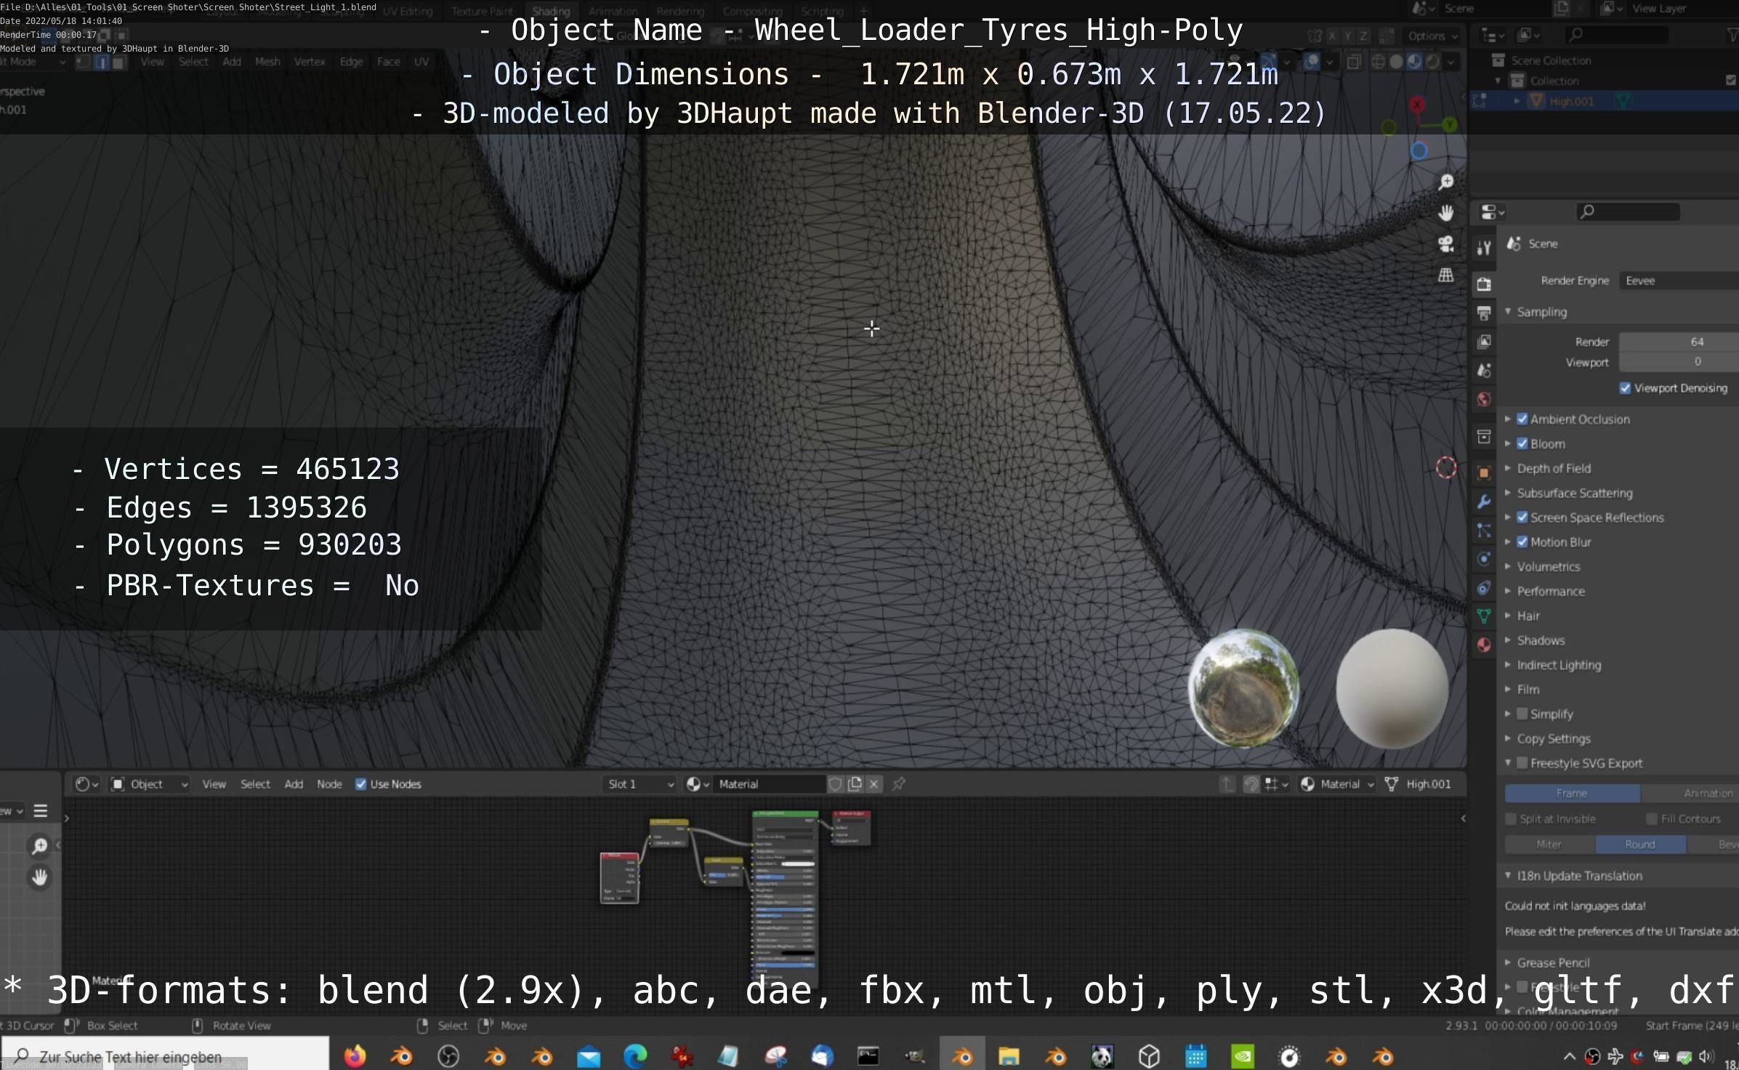Uncheck Viewport Denoising
The width and height of the screenshot is (1739, 1070).
(1626, 388)
